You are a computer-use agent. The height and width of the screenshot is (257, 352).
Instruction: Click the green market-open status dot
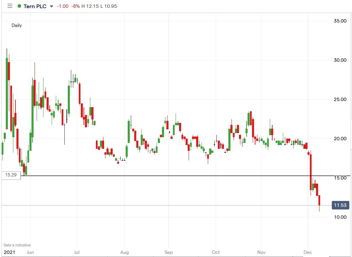pos(19,6)
